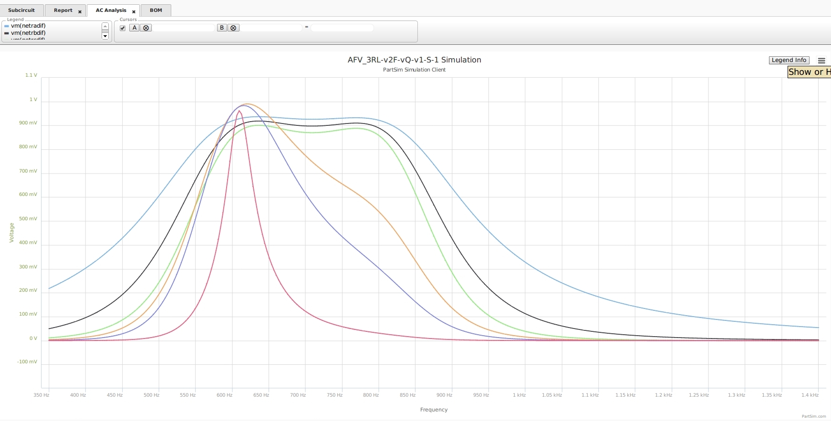Select the Report tab
The image size is (831, 421).
pos(63,10)
